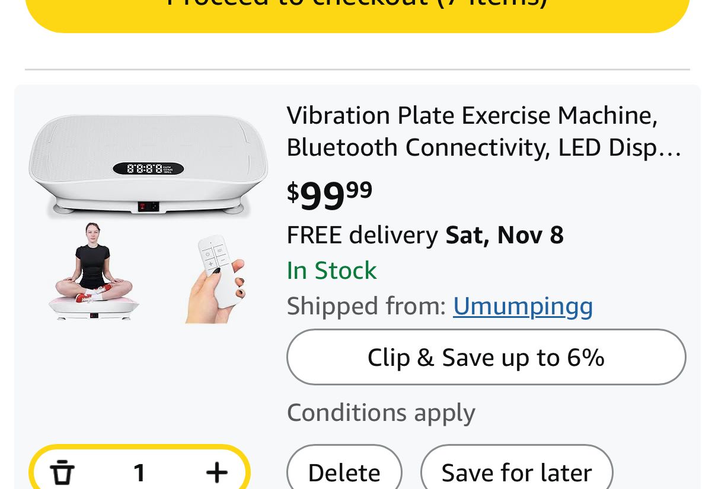Increase quantity with the plus icon

tap(217, 472)
